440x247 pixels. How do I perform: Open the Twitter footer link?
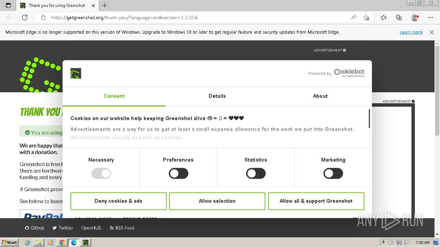click(63, 228)
